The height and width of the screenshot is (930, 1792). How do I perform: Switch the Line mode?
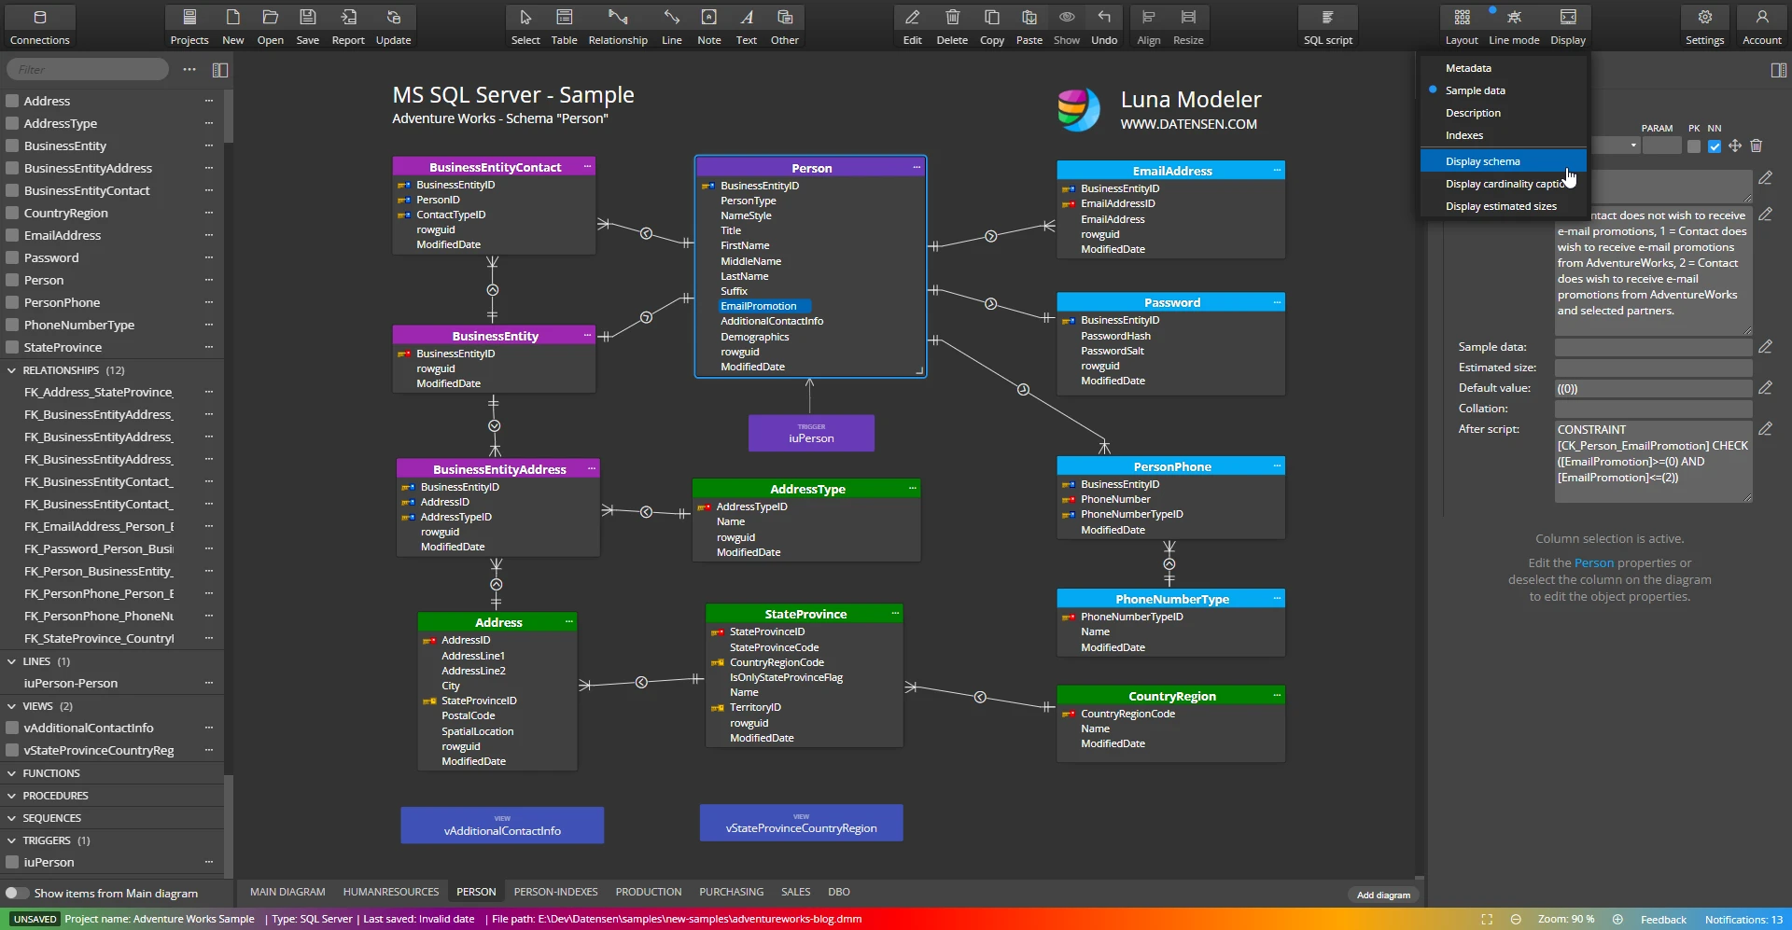coord(1514,26)
